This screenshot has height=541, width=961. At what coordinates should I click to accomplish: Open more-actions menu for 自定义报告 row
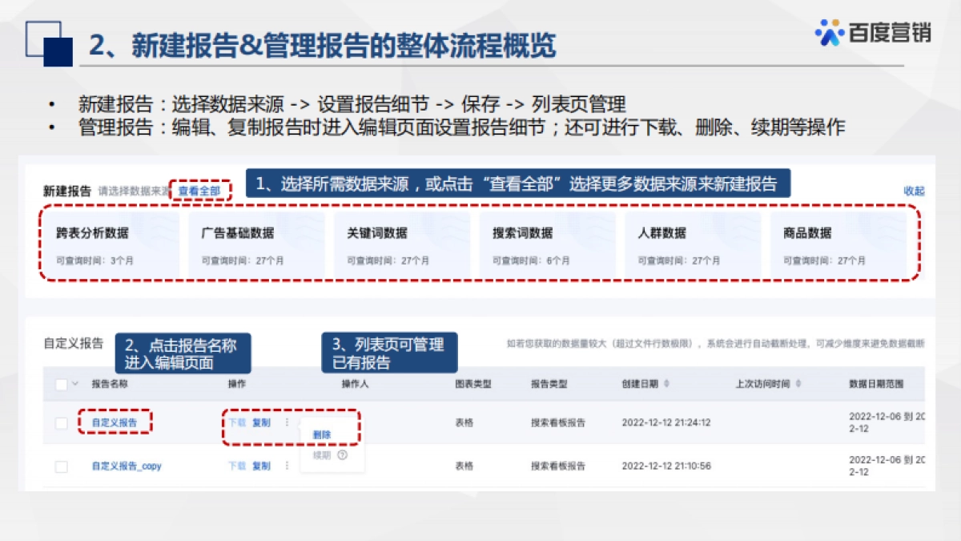click(x=287, y=422)
